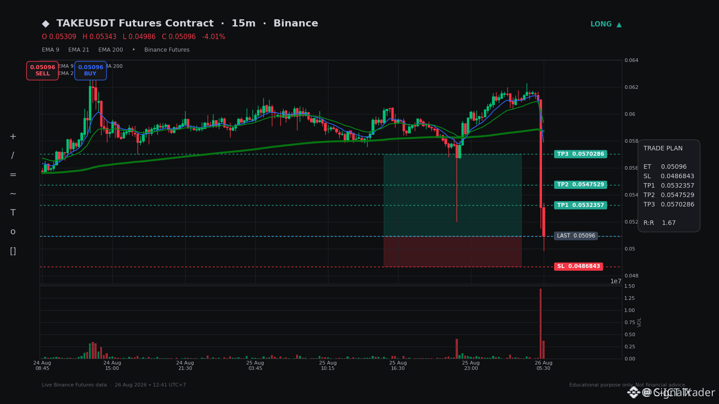
Task: Click the 1.00 volume axis tick
Action: coord(630,311)
